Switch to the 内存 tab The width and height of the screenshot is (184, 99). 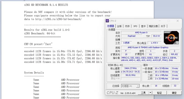pyautogui.click(x=127, y=26)
